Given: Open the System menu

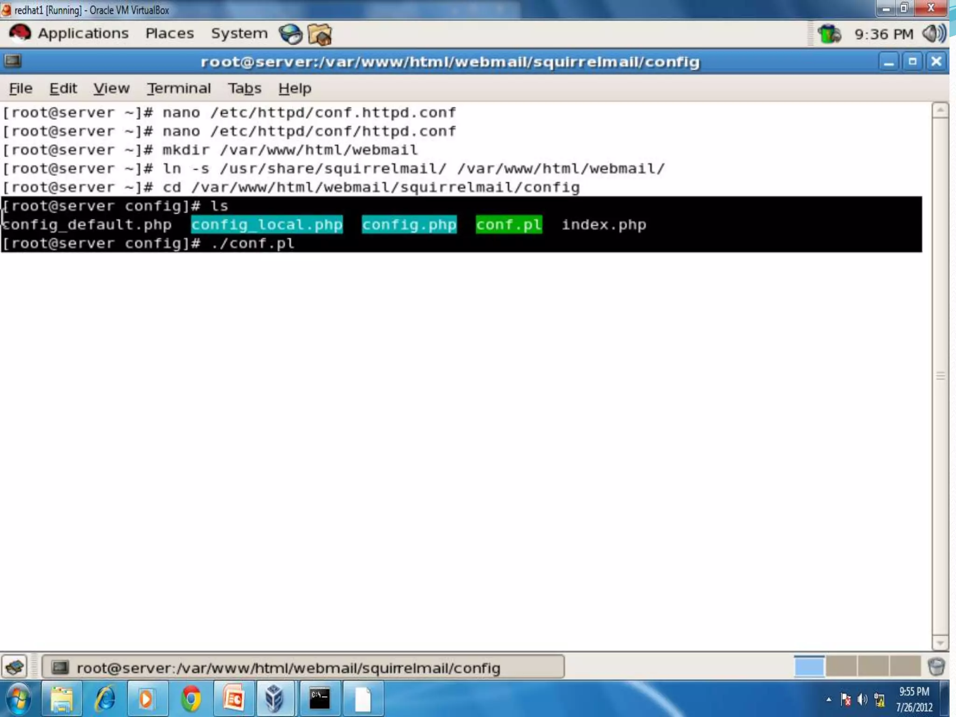Looking at the screenshot, I should tap(239, 34).
